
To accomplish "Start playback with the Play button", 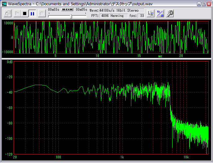I will click(17, 13).
